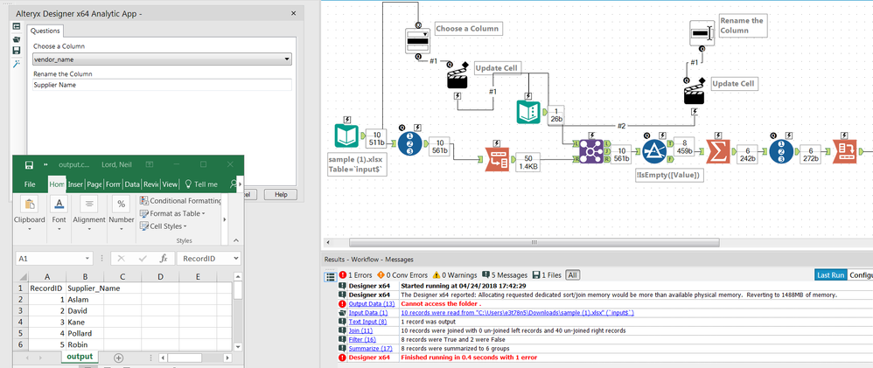Click the Excel save icon in title bar
The width and height of the screenshot is (873, 368).
pyautogui.click(x=28, y=165)
